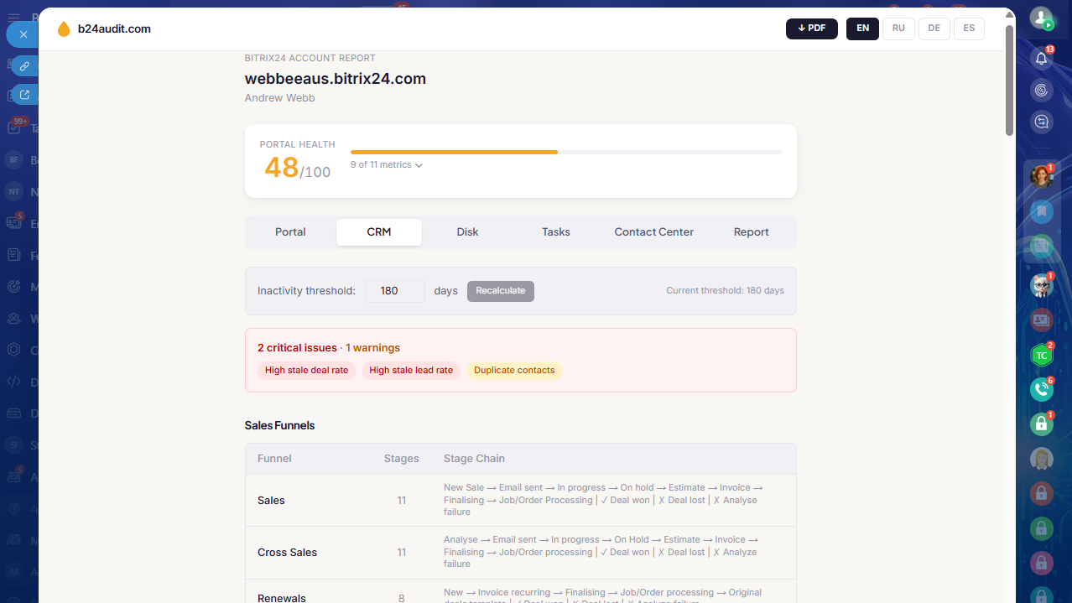Image resolution: width=1072 pixels, height=603 pixels.
Task: Open the hamburger menu in the left sidebar
Action: click(x=13, y=17)
